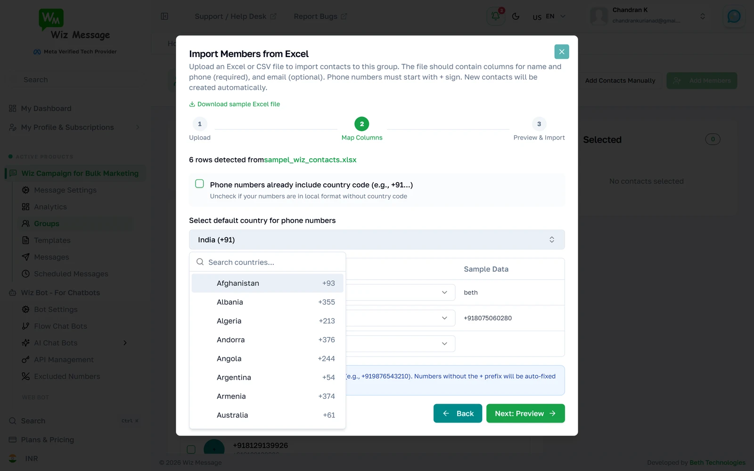Image resolution: width=754 pixels, height=471 pixels.
Task: Check the phone numbers include country code box
Action: (x=199, y=184)
